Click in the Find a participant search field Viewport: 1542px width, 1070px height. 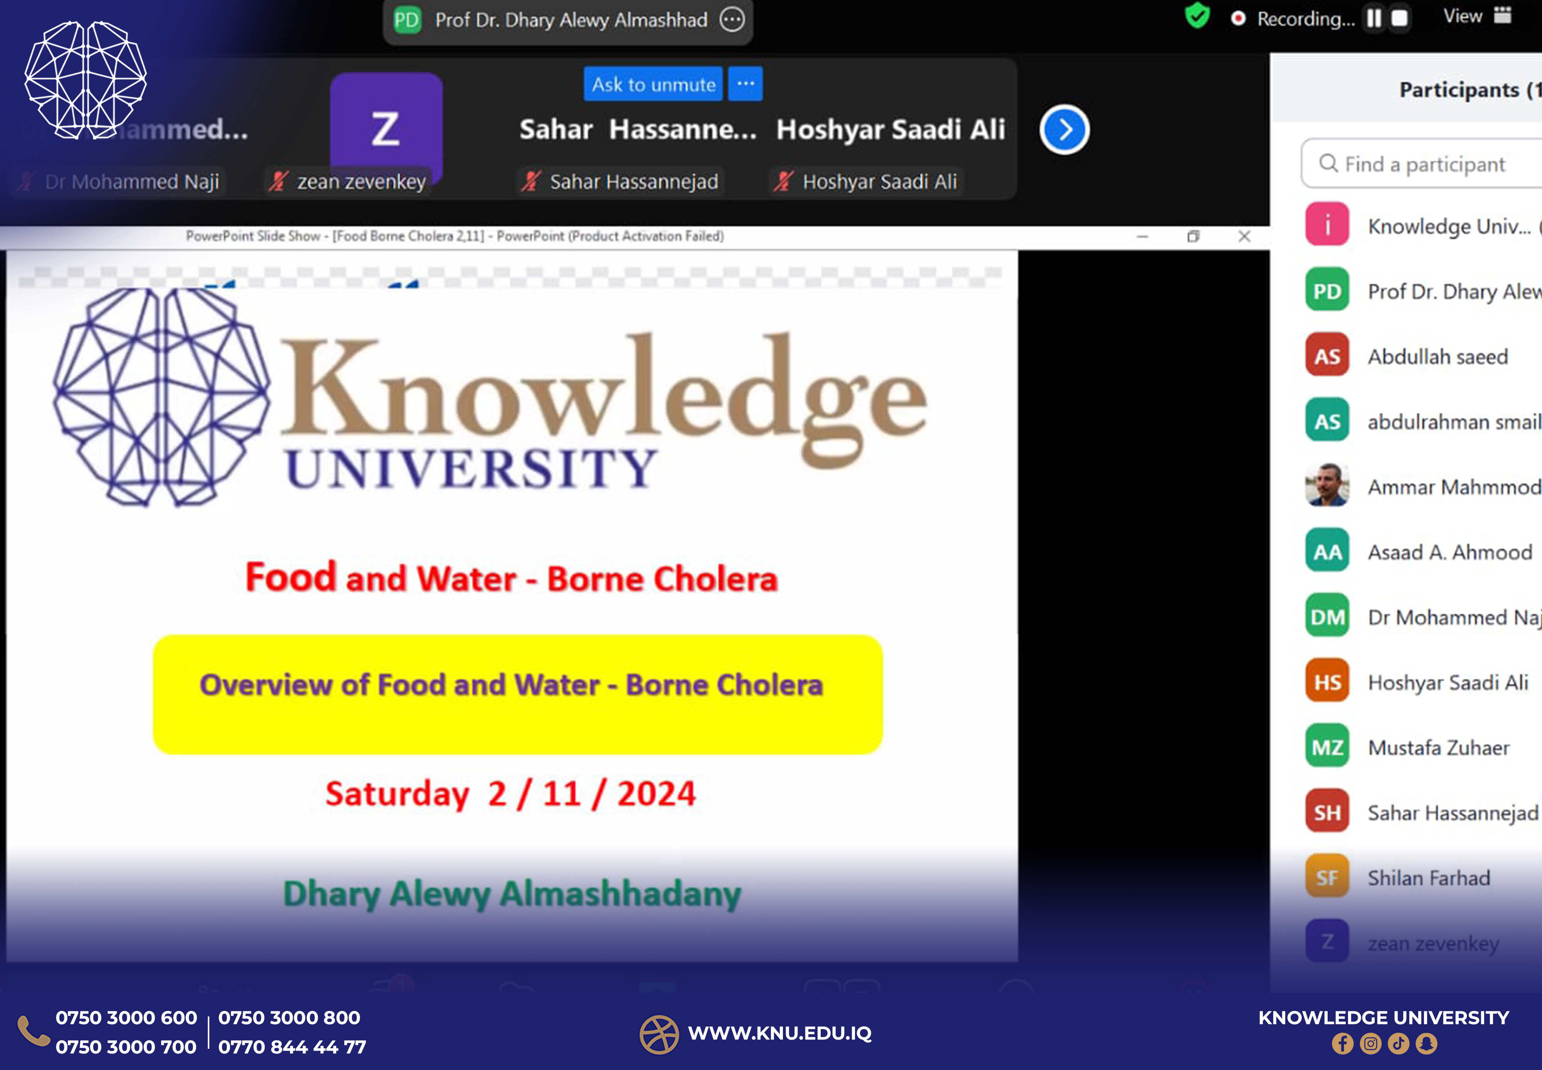tap(1421, 163)
